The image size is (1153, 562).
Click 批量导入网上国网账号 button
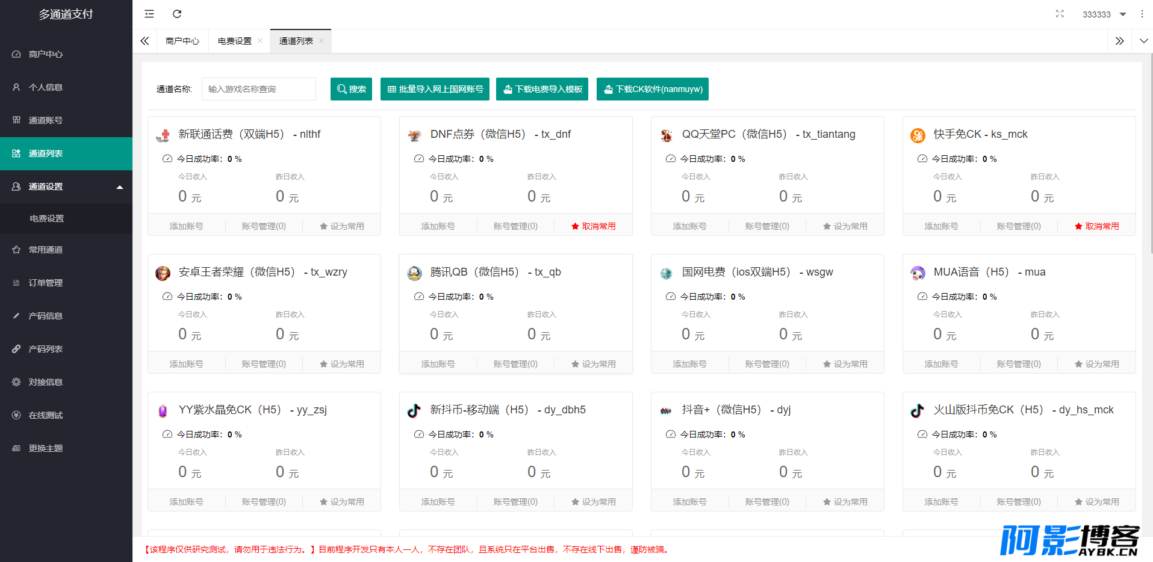click(x=435, y=89)
